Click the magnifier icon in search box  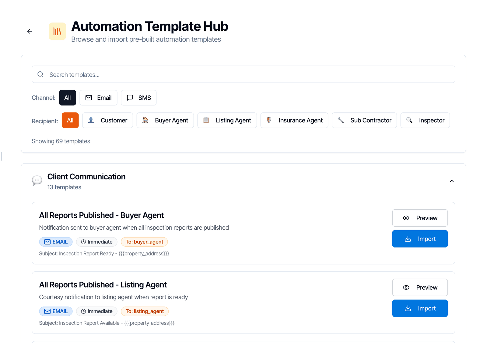pyautogui.click(x=40, y=74)
